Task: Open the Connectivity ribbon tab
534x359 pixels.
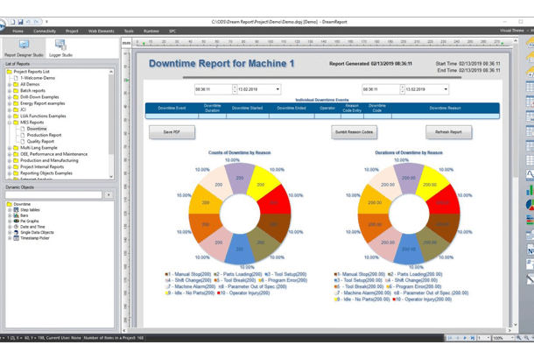Action: point(45,31)
